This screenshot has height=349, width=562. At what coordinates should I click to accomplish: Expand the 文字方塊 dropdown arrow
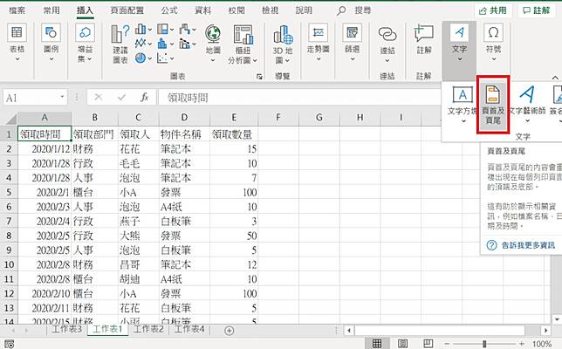pyautogui.click(x=463, y=121)
